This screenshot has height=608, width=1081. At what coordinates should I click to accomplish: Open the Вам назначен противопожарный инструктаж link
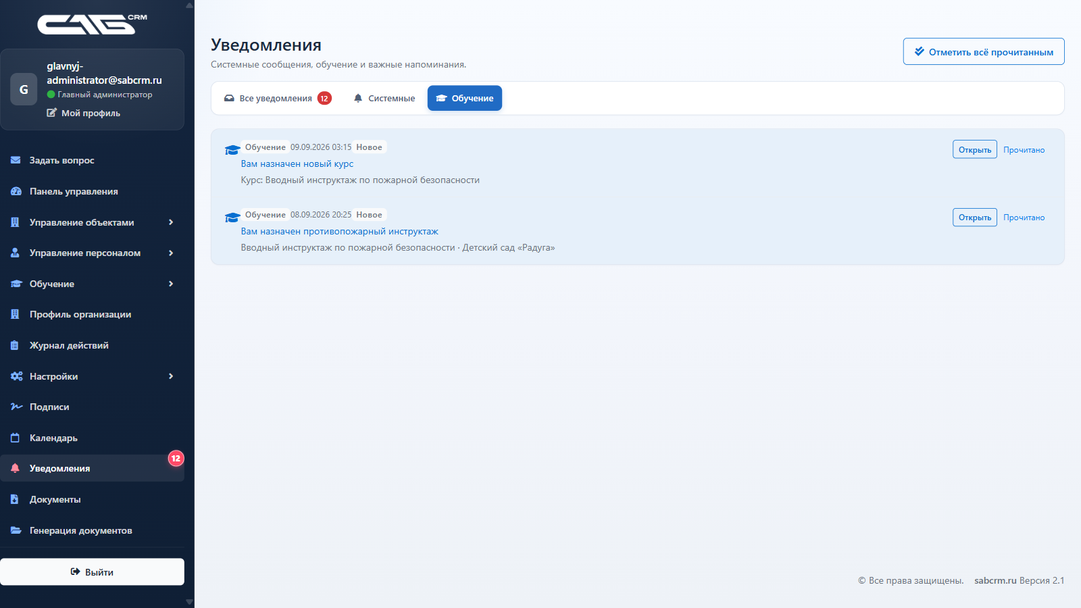(339, 231)
